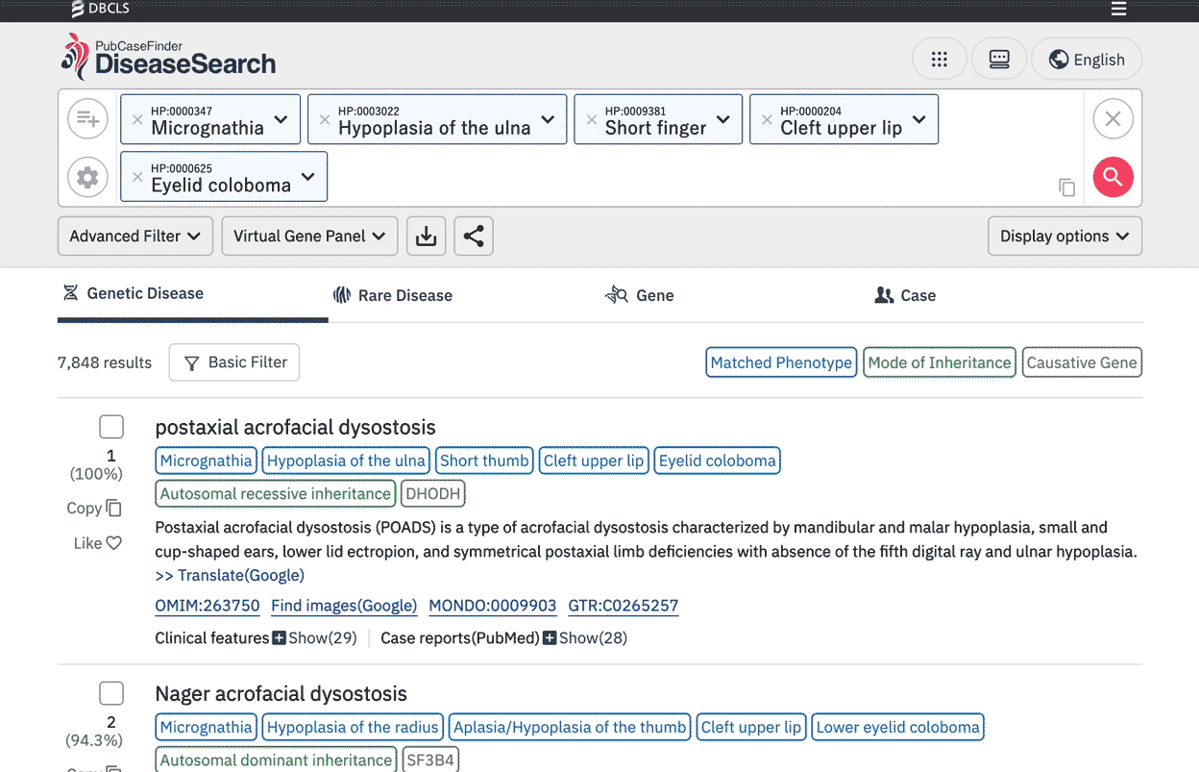Switch to the Rare Disease tab
Viewport: 1199px width, 772px height.
392,295
